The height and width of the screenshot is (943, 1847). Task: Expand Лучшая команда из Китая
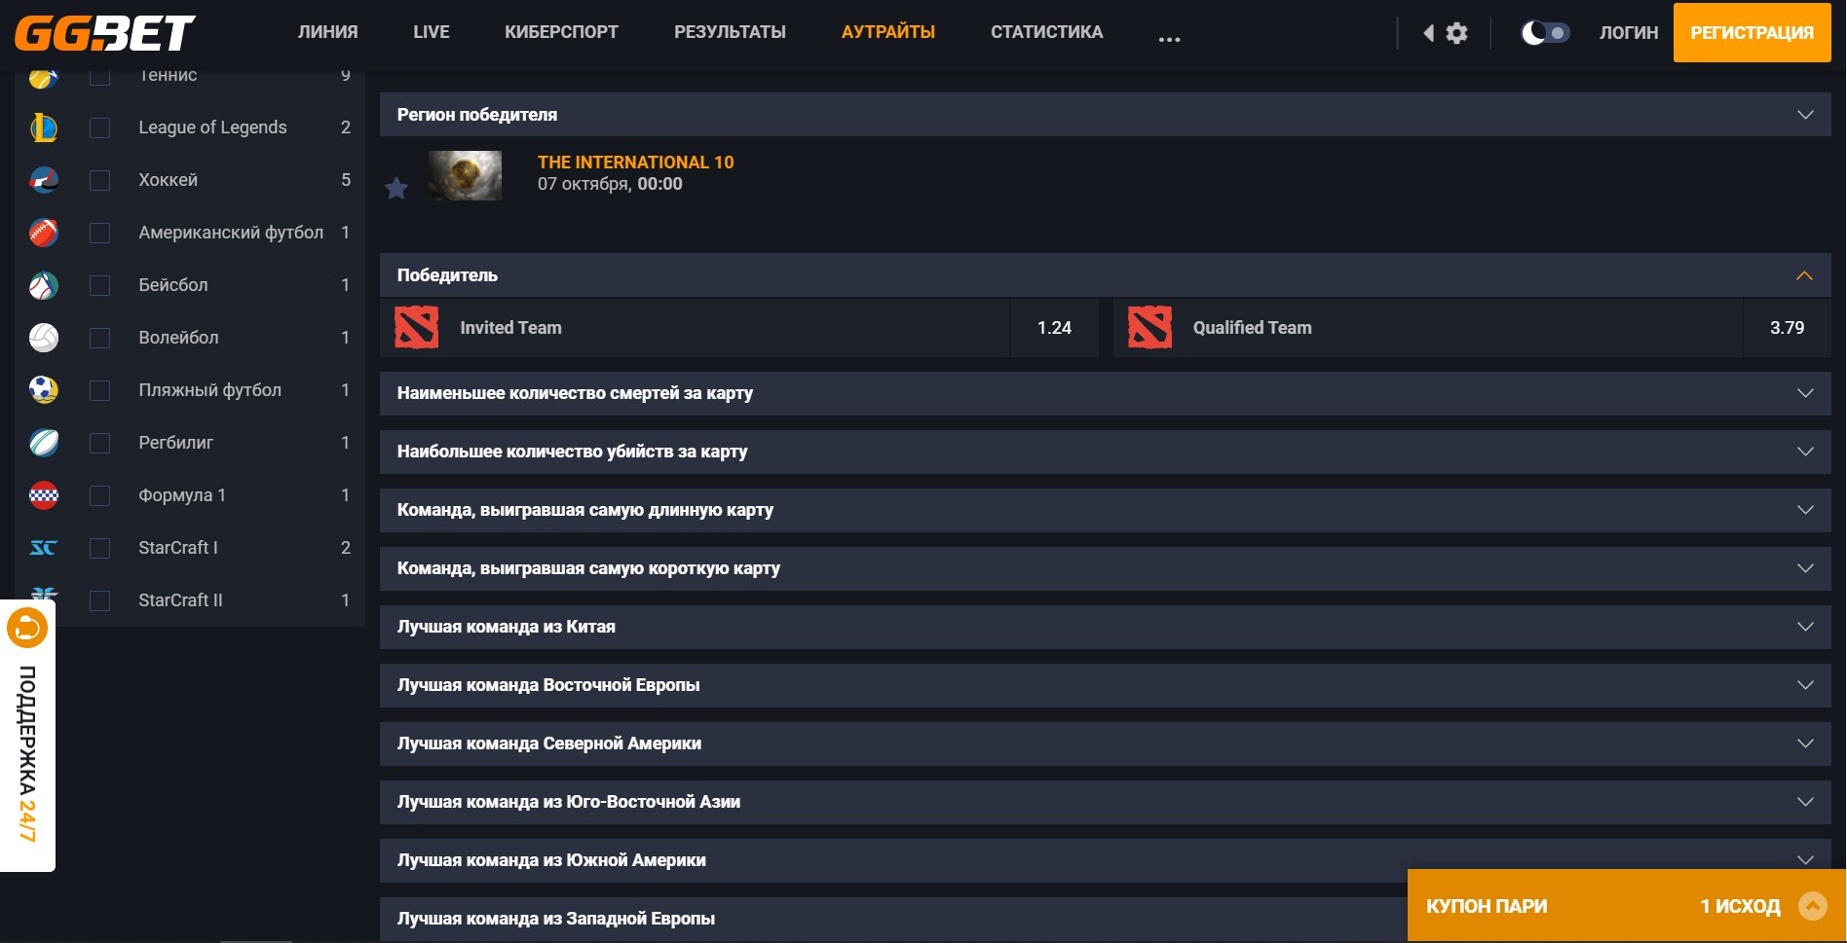(1105, 627)
